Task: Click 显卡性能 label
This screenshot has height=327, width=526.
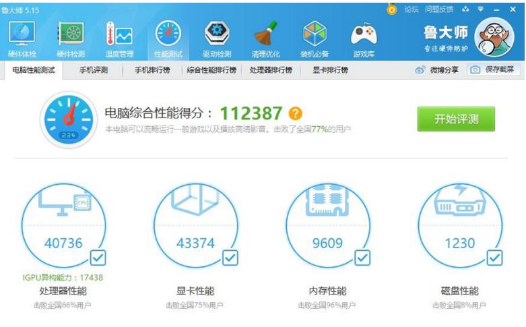Action: [195, 291]
